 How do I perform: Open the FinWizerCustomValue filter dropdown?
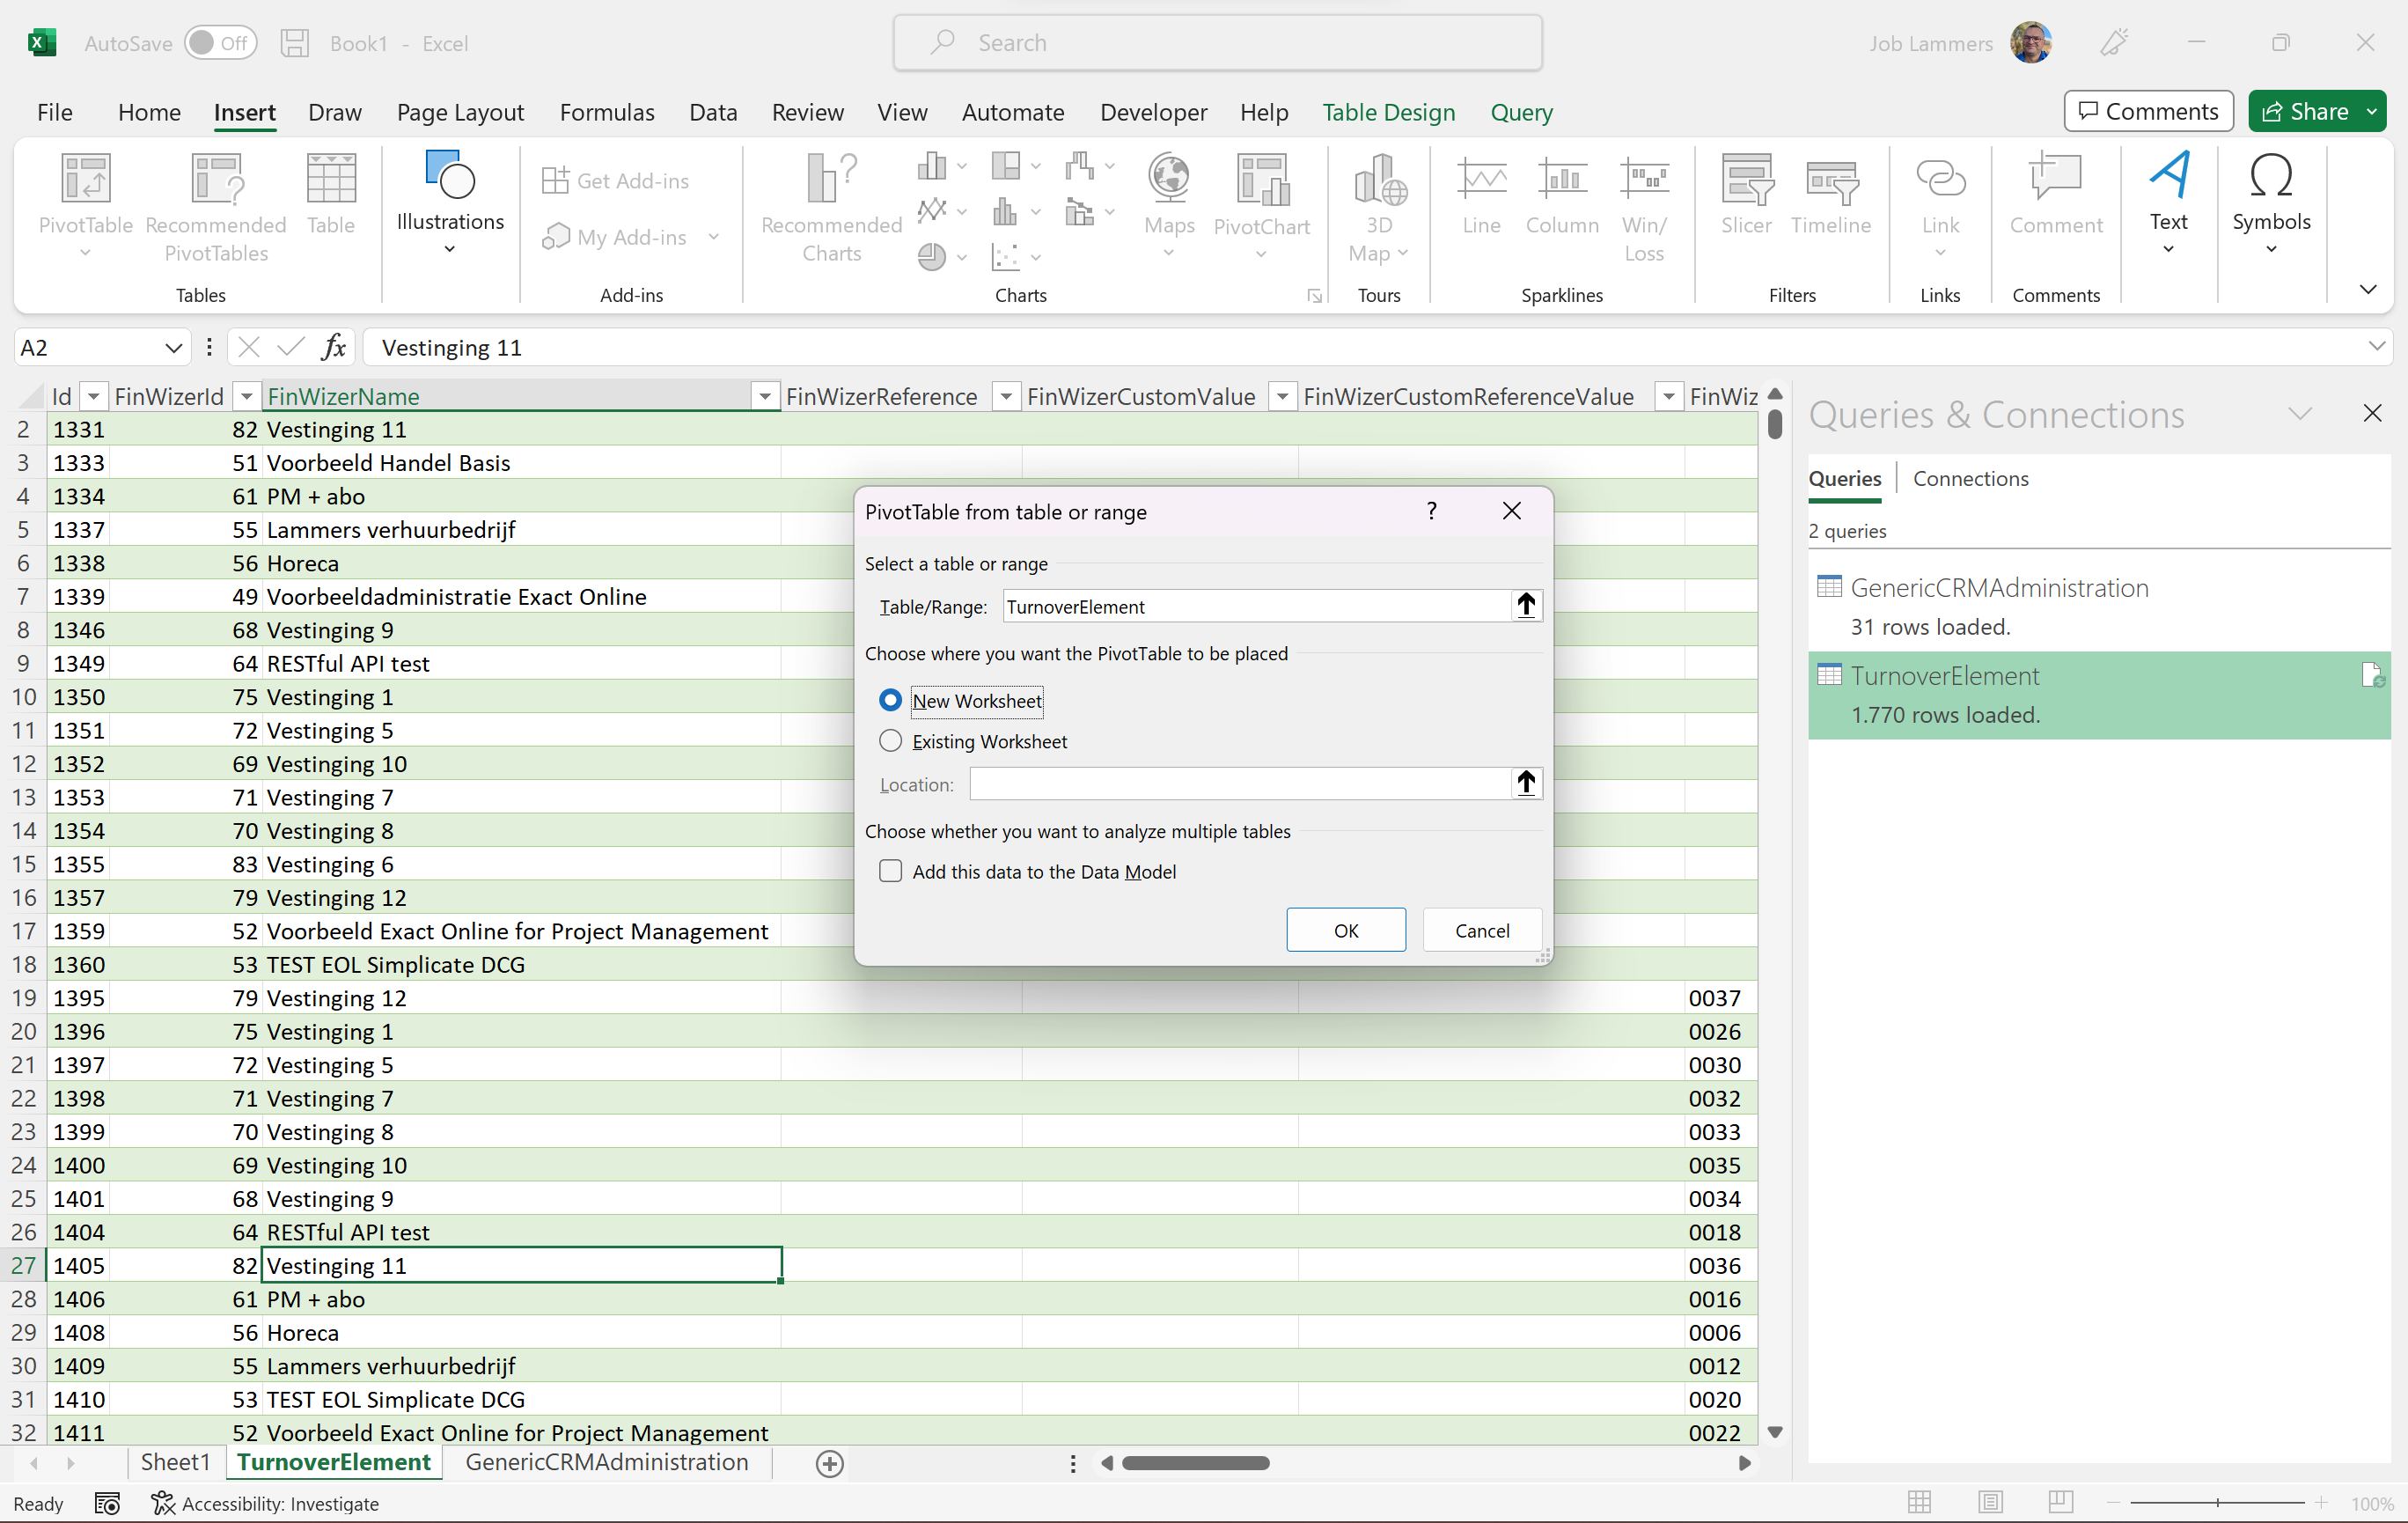1282,397
